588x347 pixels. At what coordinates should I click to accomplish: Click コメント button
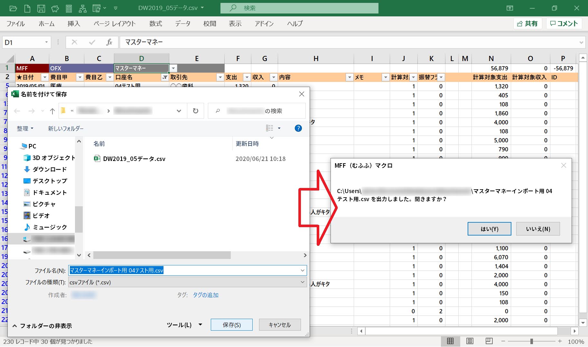pyautogui.click(x=564, y=23)
